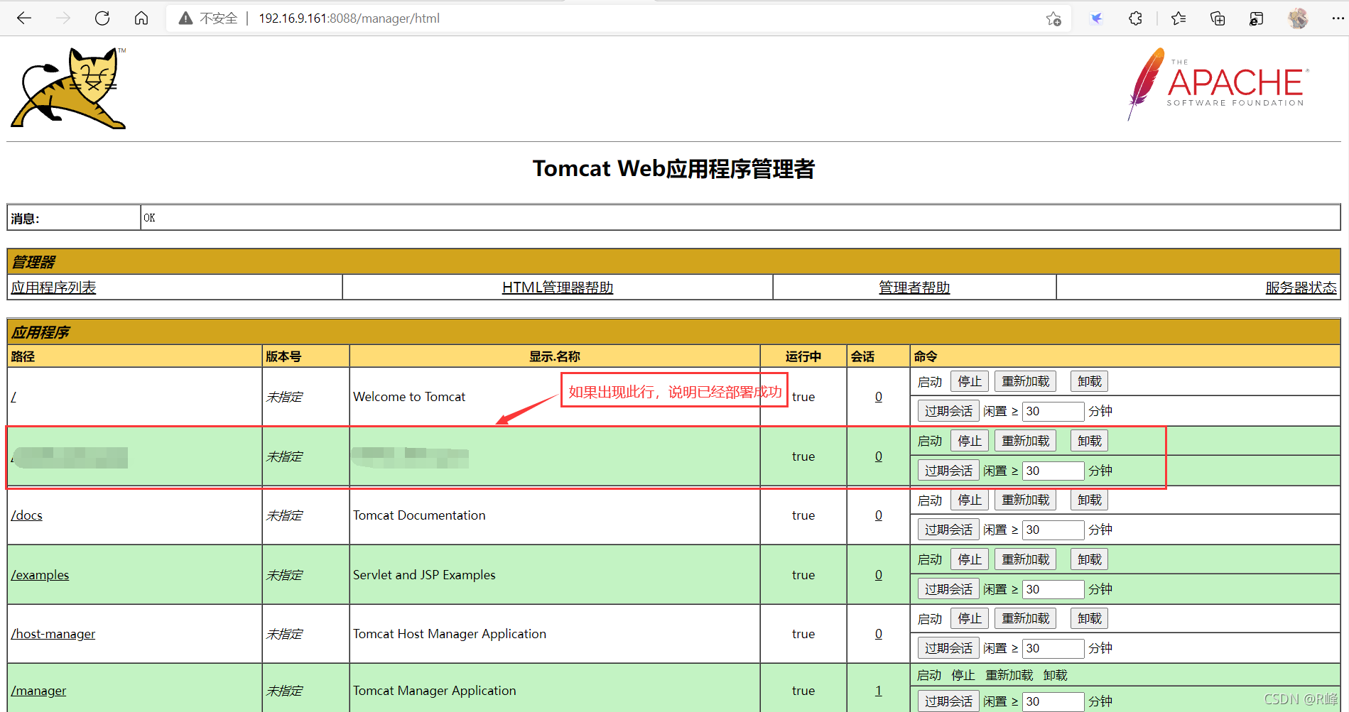1349x712 pixels.
Task: Click the browser profile avatar
Action: [x=1298, y=18]
